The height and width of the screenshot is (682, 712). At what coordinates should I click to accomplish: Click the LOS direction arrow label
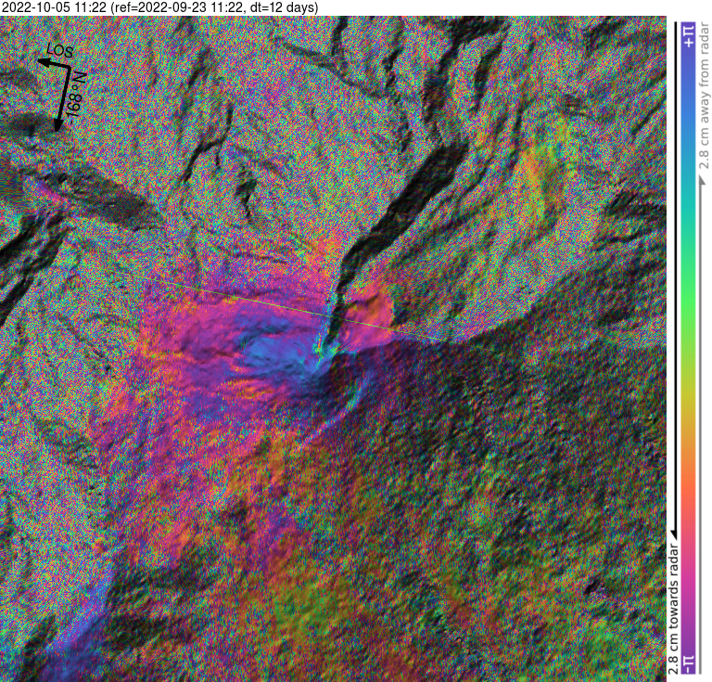(60, 50)
